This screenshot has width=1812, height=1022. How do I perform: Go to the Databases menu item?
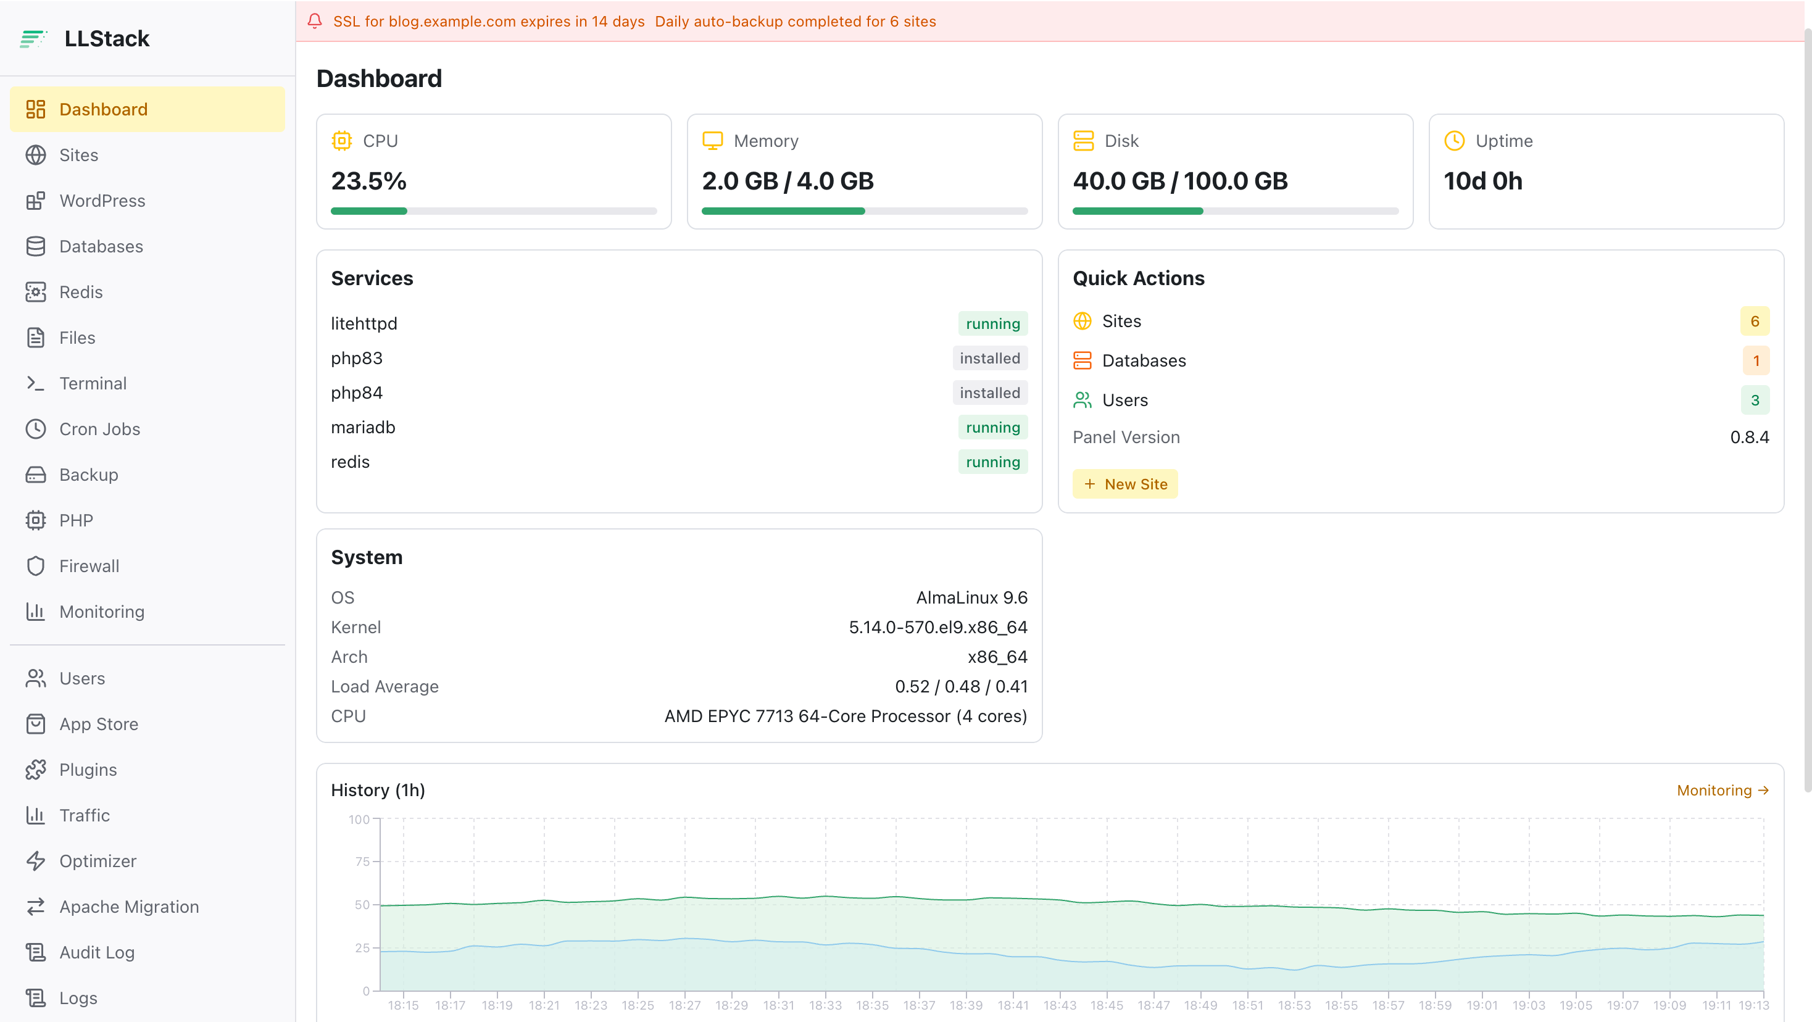click(x=148, y=246)
